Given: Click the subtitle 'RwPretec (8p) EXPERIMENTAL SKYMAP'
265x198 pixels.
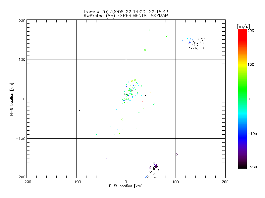Looking at the screenshot, I should click(126, 16).
